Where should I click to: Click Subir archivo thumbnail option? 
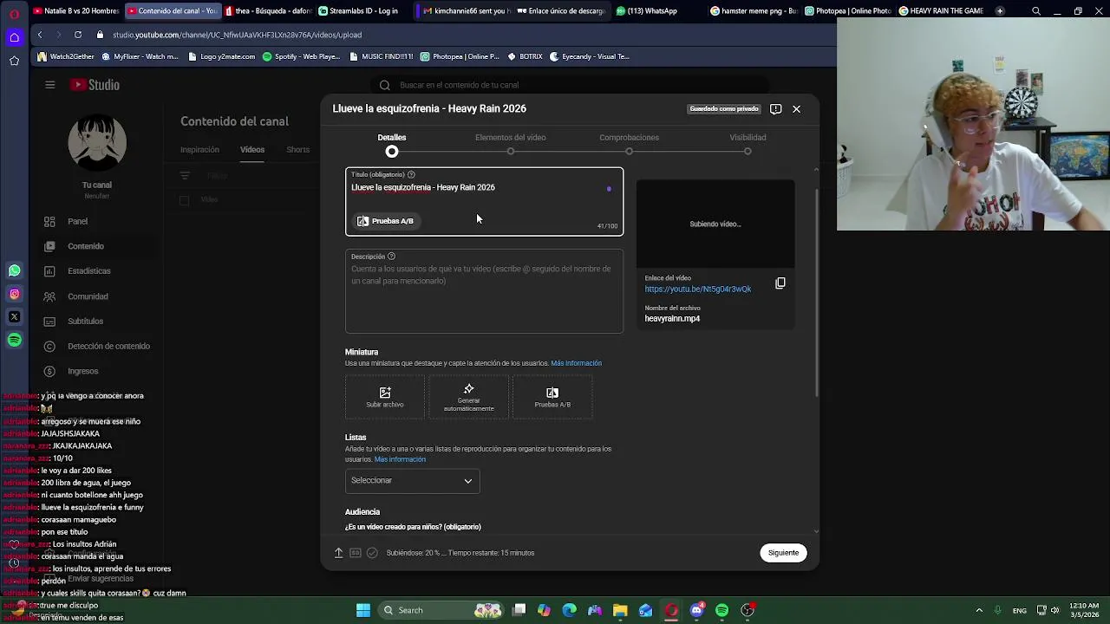(385, 398)
